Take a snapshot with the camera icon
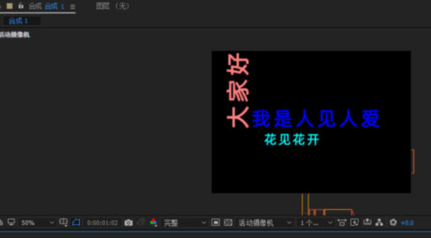The image size is (431, 238). [x=128, y=222]
